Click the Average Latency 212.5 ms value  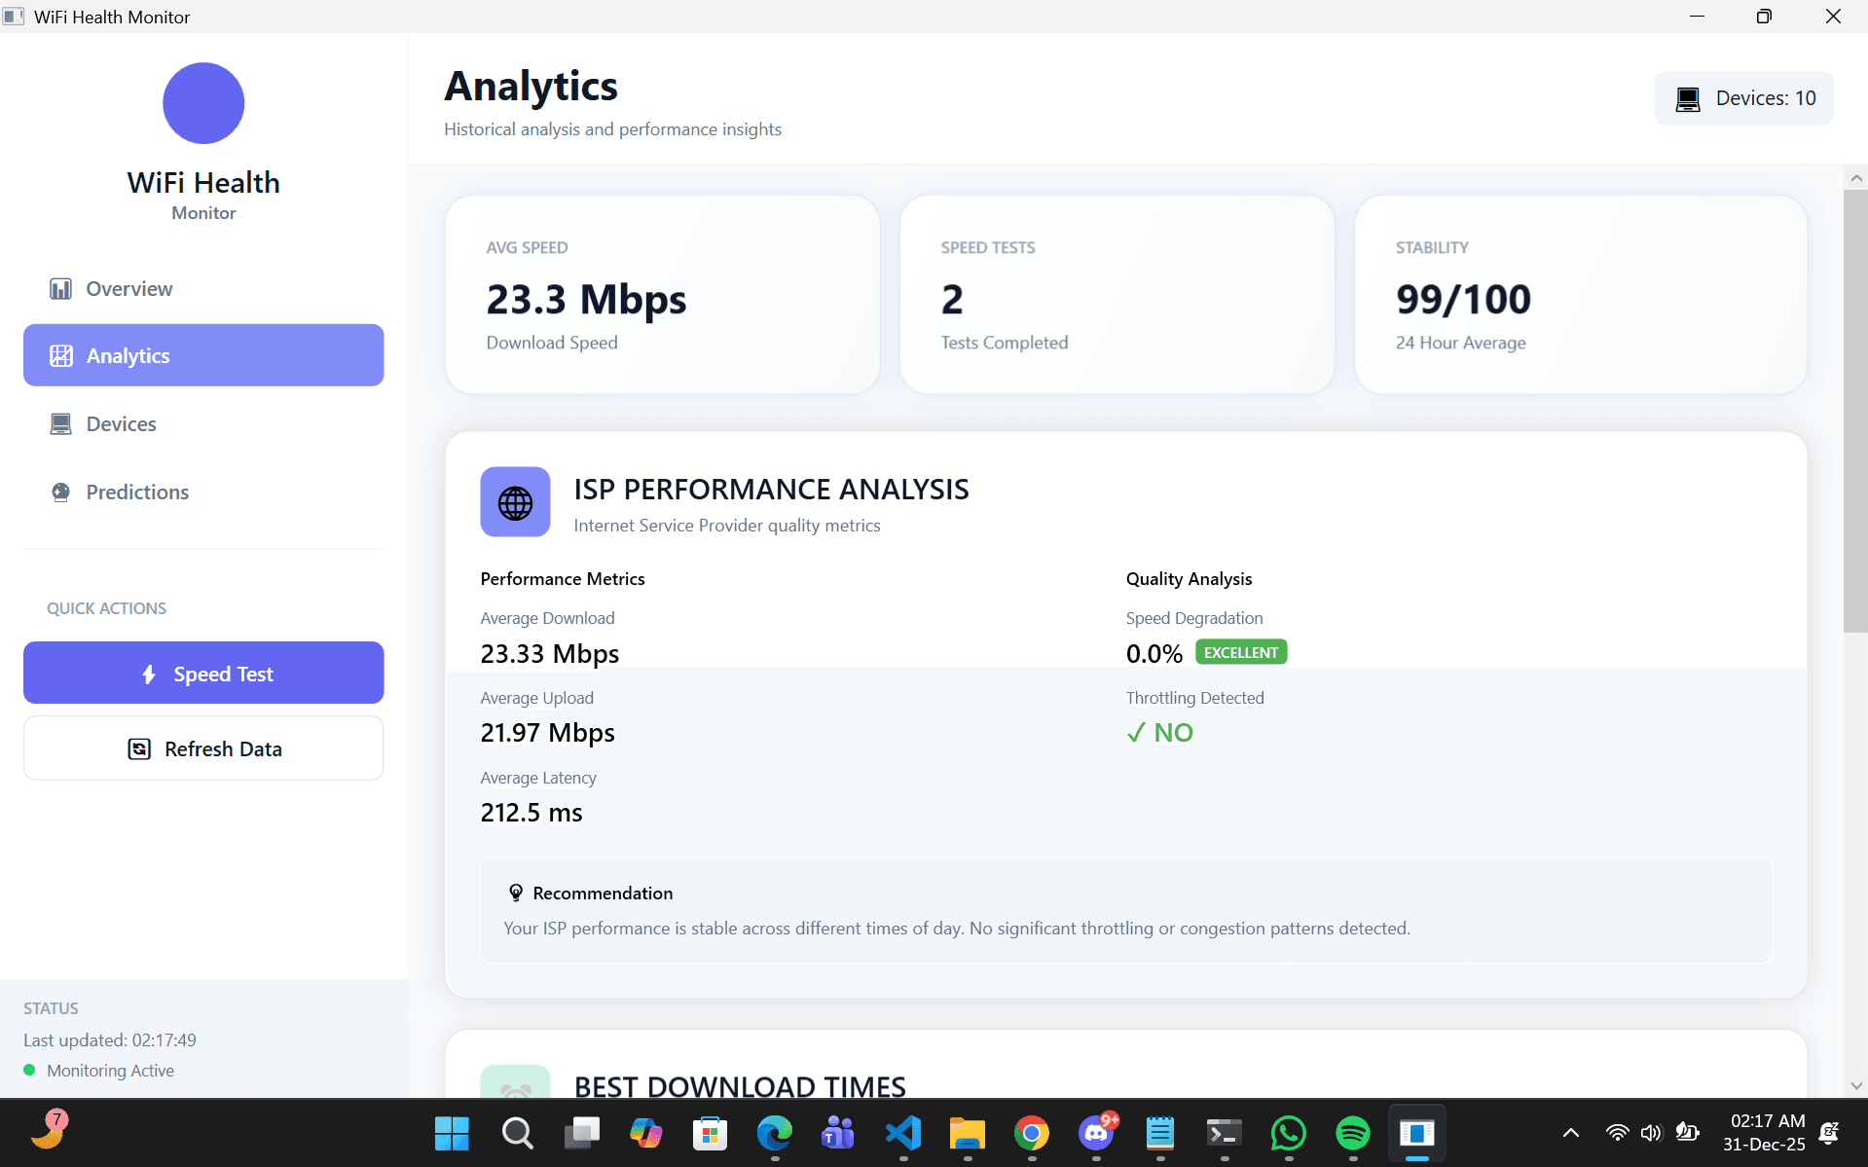(x=531, y=813)
